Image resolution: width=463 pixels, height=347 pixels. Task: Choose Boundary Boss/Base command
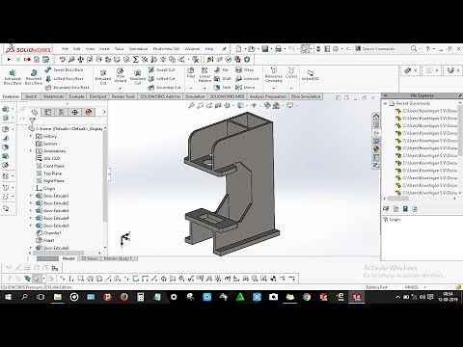[x=67, y=88]
